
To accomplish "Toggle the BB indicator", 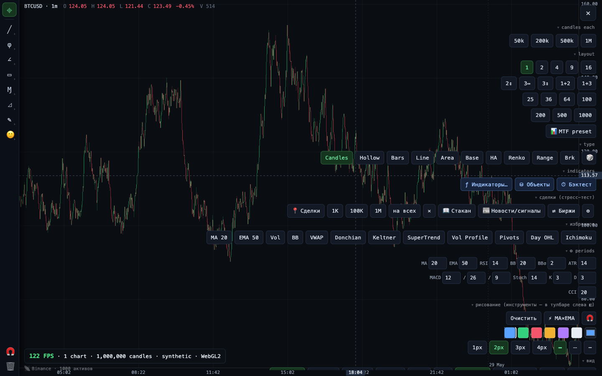I will tap(295, 237).
